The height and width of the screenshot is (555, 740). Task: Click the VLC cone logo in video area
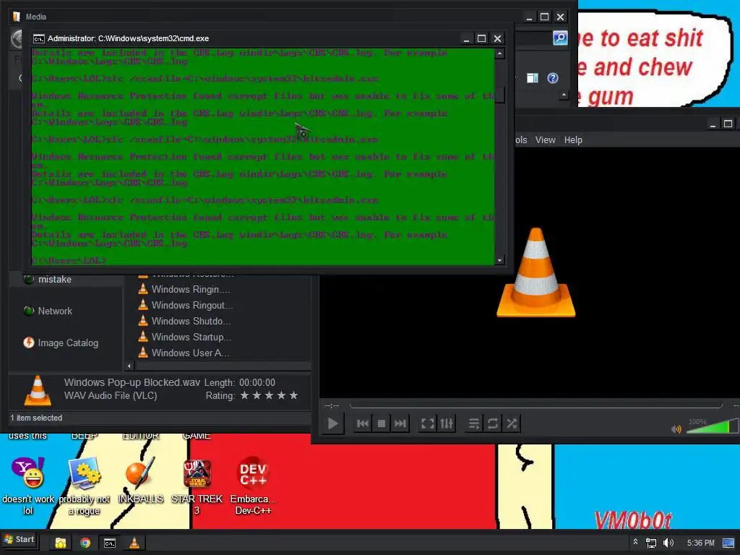click(536, 272)
